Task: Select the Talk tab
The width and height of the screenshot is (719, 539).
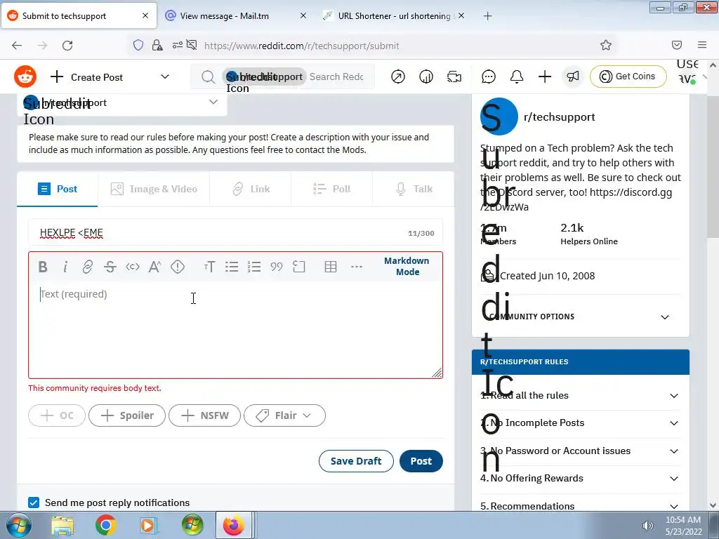Action: (x=413, y=189)
